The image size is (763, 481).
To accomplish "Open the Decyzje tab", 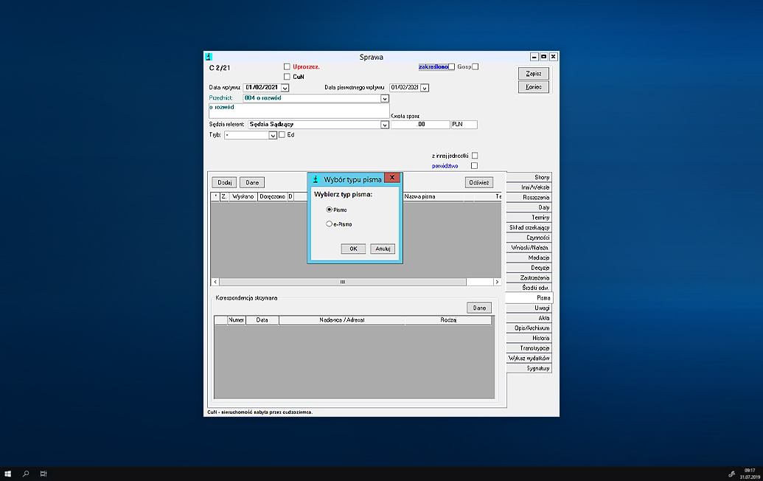I will [x=529, y=268].
